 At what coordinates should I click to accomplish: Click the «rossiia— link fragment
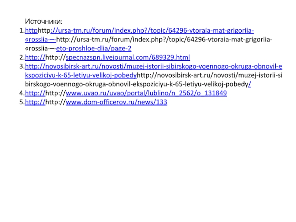(x=40, y=40)
